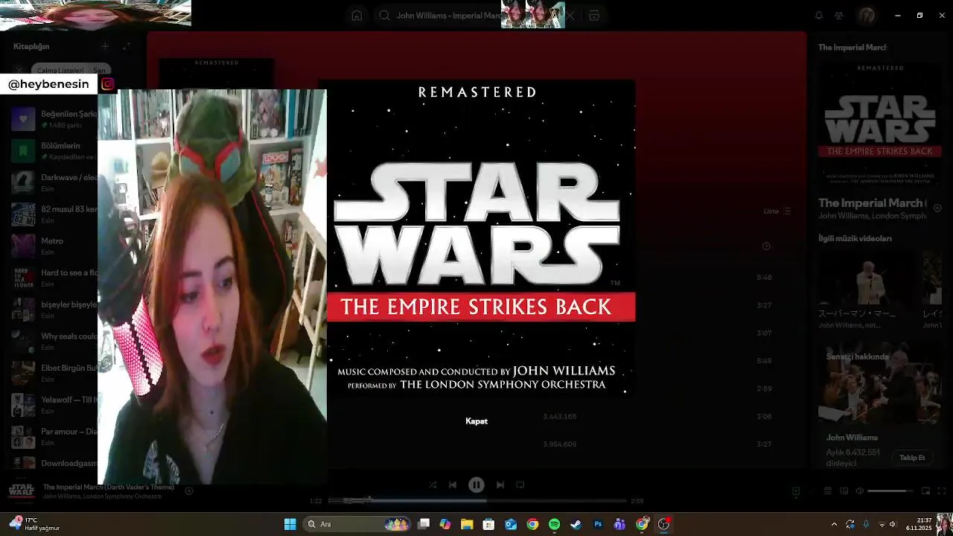Viewport: 953px width, 536px height.
Task: Open Bölümlerin in the library
Action: pyautogui.click(x=54, y=151)
